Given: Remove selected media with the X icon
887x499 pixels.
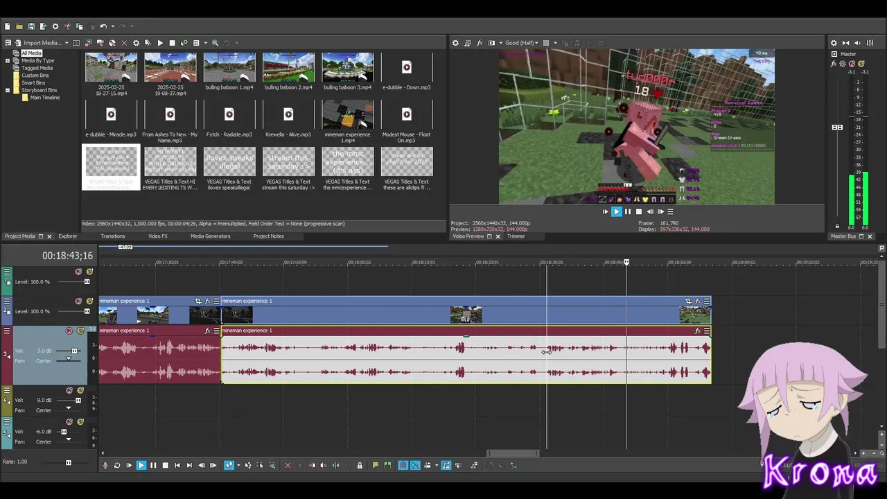Looking at the screenshot, I should (124, 43).
